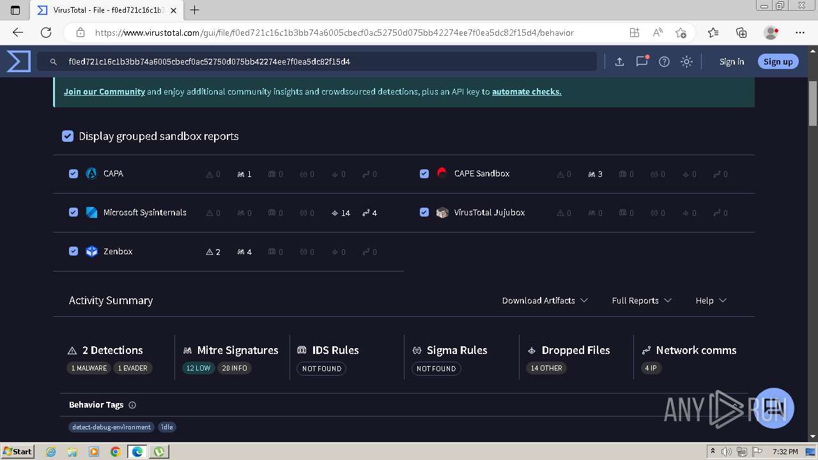Click the browser back arrow
The width and height of the screenshot is (818, 460).
pyautogui.click(x=18, y=33)
